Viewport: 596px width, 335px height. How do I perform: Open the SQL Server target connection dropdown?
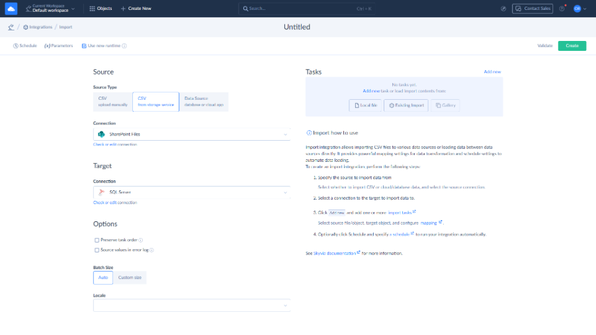192,192
